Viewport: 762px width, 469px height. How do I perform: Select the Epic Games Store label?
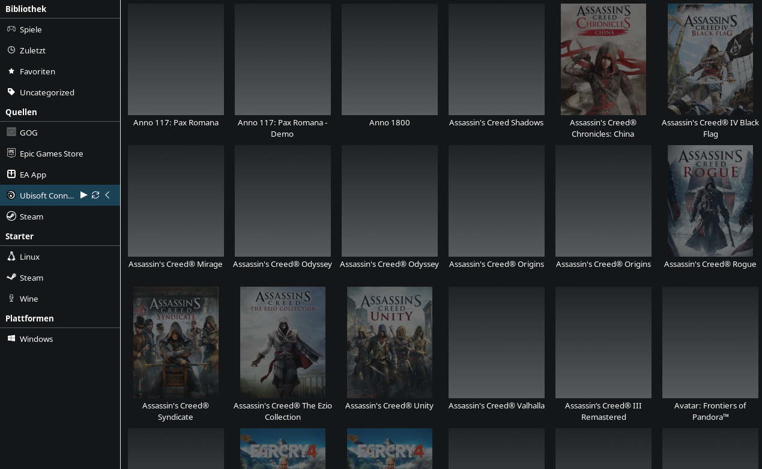[51, 154]
